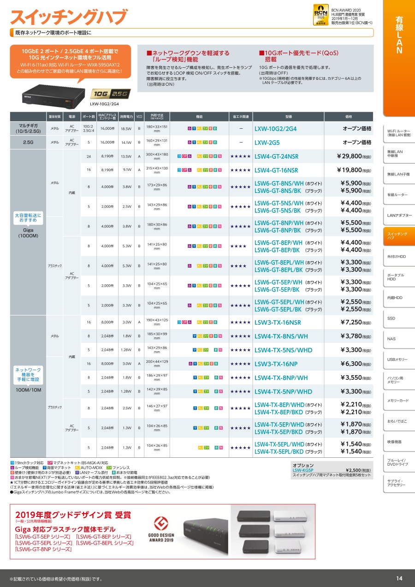415x587 pixels.
Task: Click the ループ検知機能 legend icon
Action: click(12, 467)
